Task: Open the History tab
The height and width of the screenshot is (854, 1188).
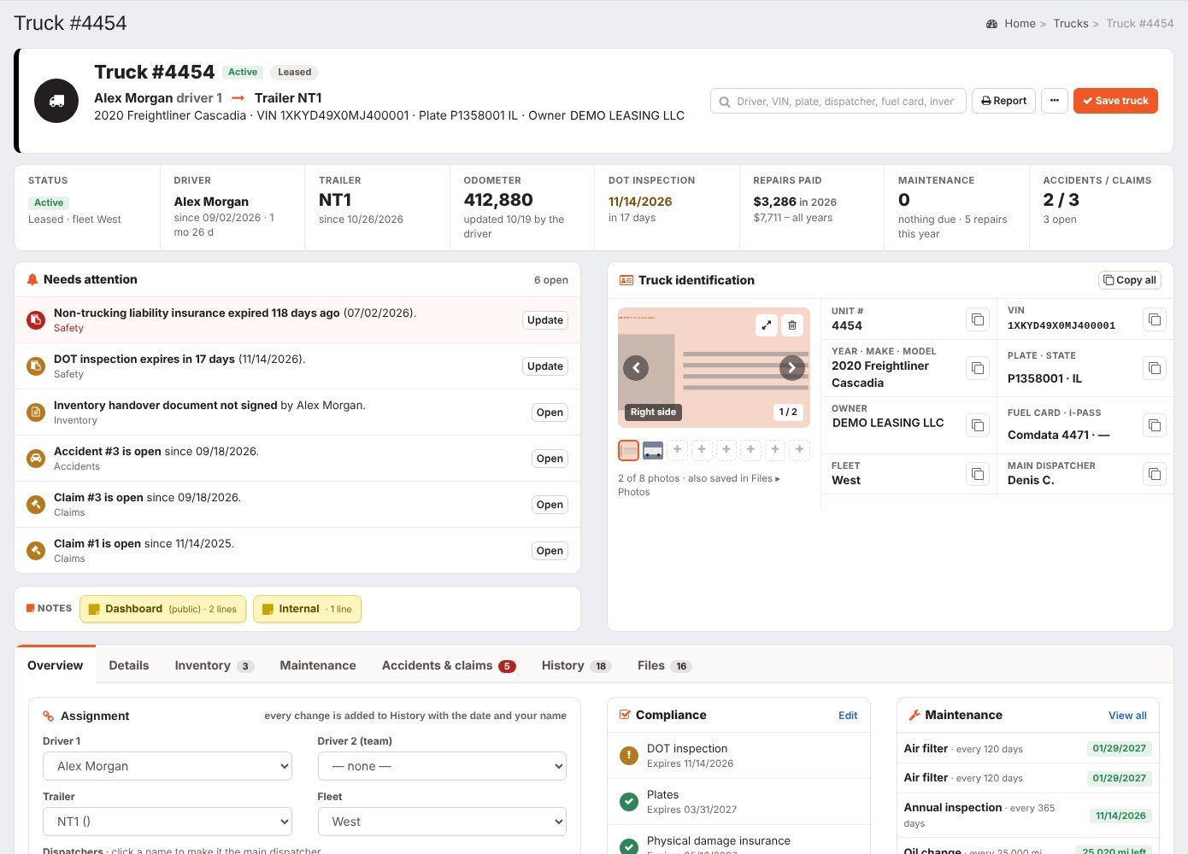Action: click(x=576, y=665)
